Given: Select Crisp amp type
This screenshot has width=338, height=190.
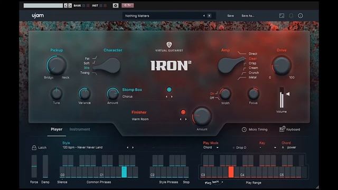Looking at the screenshot, I should click(x=252, y=63).
